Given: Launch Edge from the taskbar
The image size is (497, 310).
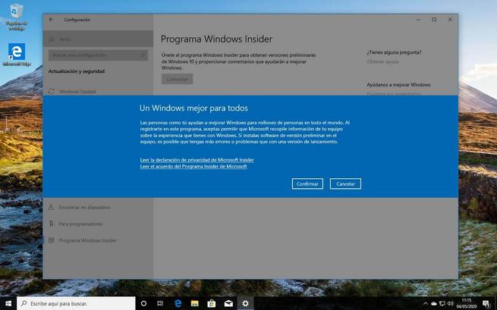Looking at the screenshot, I should pos(178,303).
